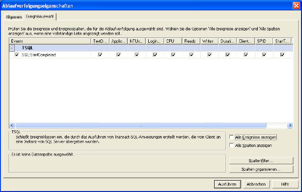Toggle CPU column checkbox for SQL:StmtCompleted
Viewport: 302px width, 192px height.
[x=173, y=55]
